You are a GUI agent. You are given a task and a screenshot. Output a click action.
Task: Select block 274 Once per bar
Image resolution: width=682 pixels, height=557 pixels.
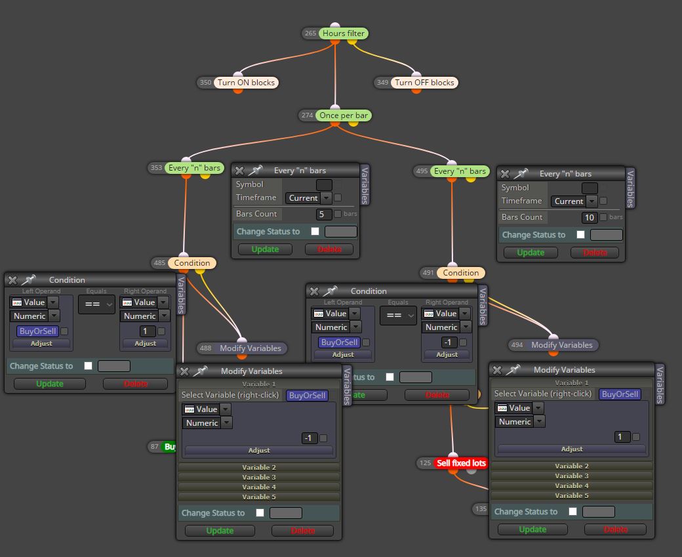344,115
